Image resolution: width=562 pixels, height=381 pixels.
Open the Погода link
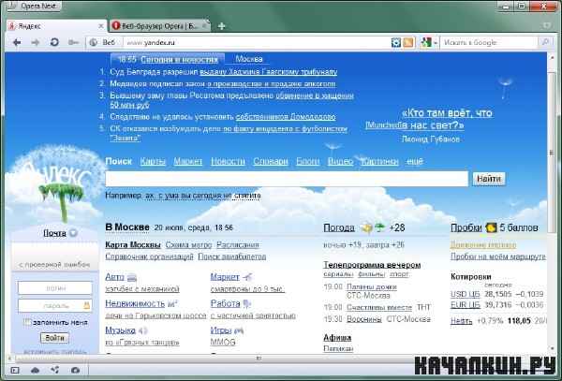pyautogui.click(x=339, y=227)
